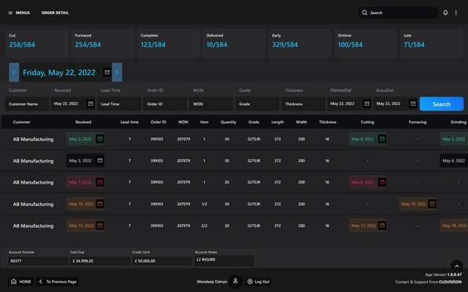This screenshot has height=292, width=468.
Task: Open the vertical three-dot options menu
Action: coord(455,13)
